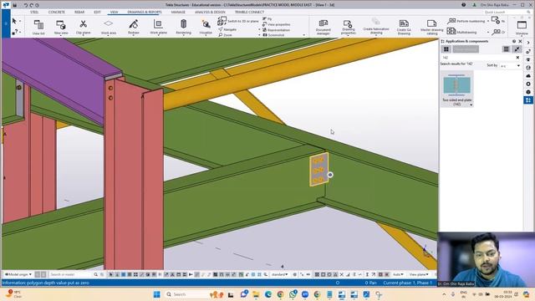Click the save icon in title bar
The height and width of the screenshot is (301, 535).
coord(15,5)
